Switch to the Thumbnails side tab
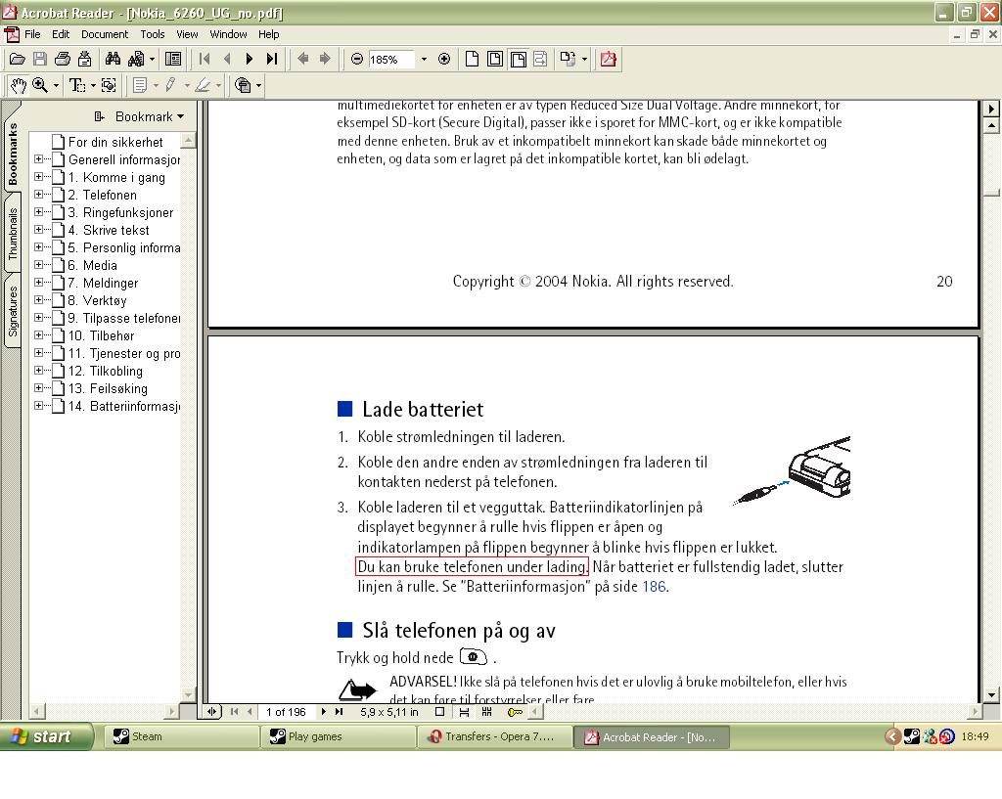 click(x=13, y=234)
